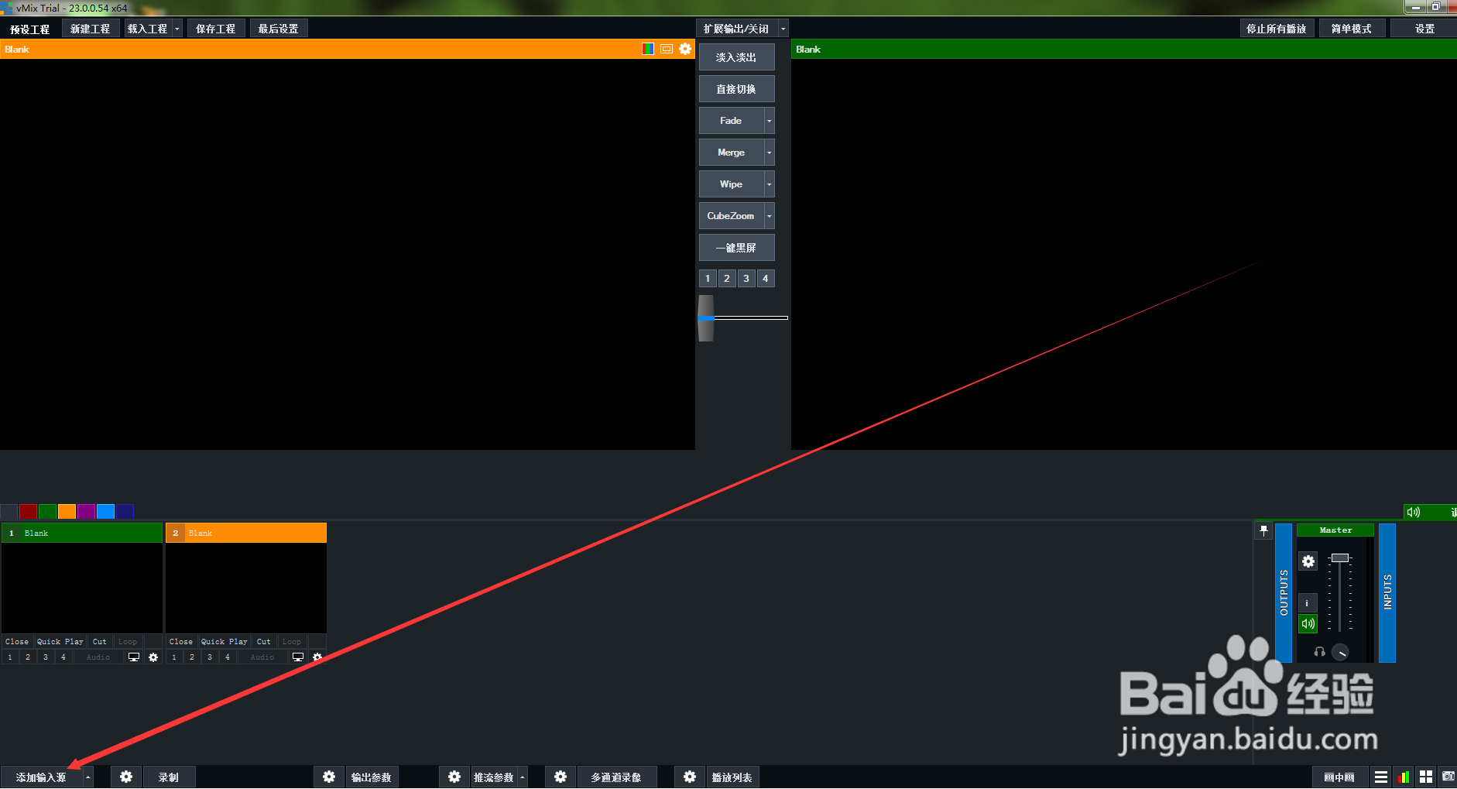Expand Merge transition dropdown arrow
Image resolution: width=1457 pixels, height=789 pixels.
click(x=769, y=153)
